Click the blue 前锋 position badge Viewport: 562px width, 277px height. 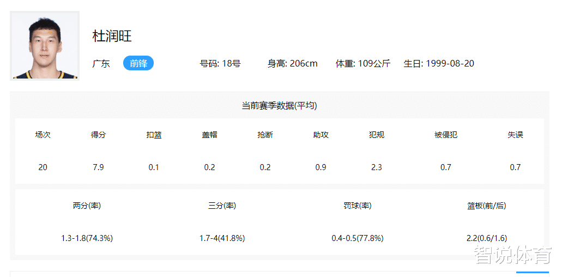138,63
